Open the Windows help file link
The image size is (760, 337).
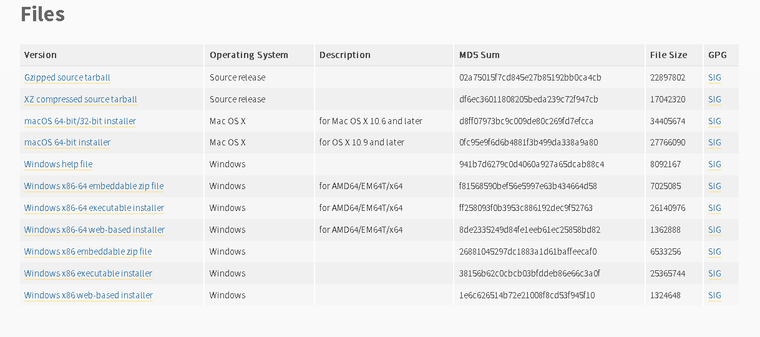coord(58,164)
